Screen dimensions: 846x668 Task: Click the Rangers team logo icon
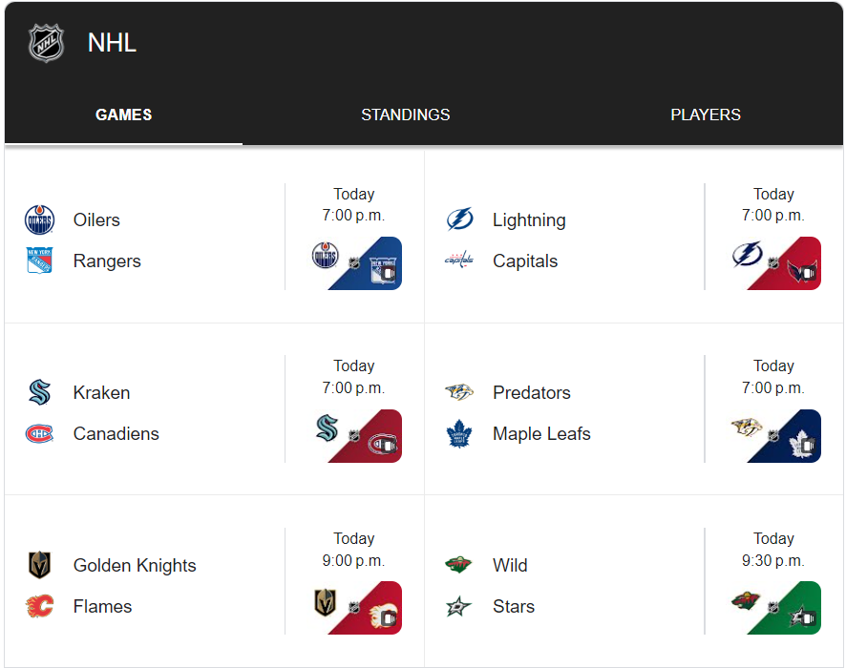[x=39, y=261]
